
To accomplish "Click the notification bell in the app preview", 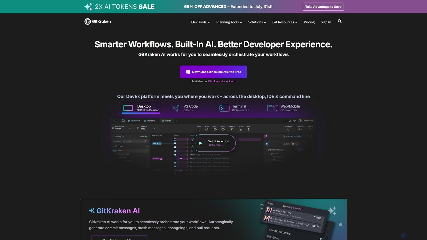I will pyautogui.click(x=290, y=121).
